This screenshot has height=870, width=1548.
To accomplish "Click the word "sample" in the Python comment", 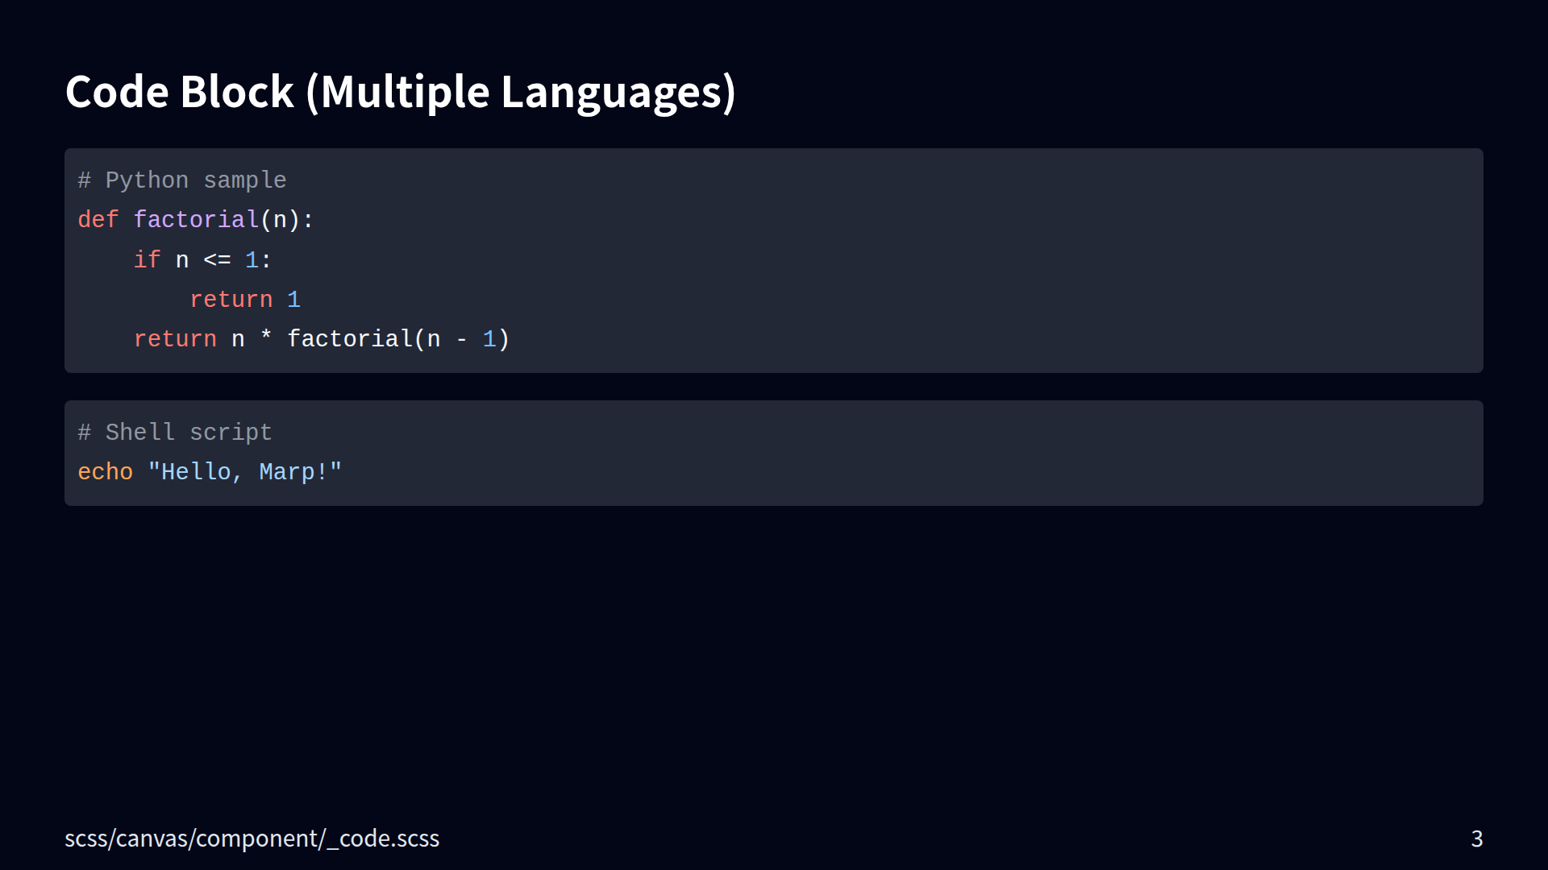I will (245, 180).
